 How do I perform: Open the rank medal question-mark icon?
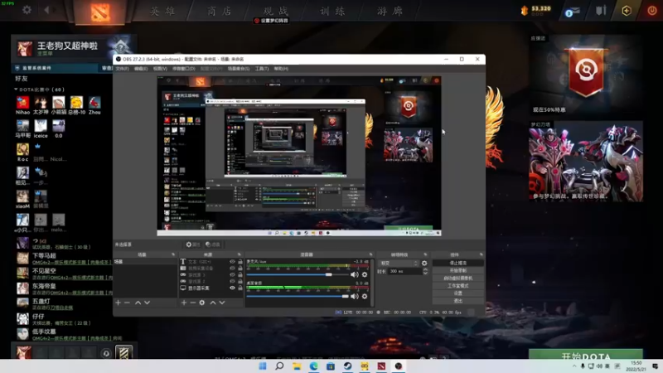click(121, 47)
